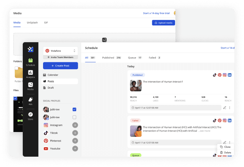The image size is (244, 167).
Task: Click the Create Post button
Action: pos(60,66)
